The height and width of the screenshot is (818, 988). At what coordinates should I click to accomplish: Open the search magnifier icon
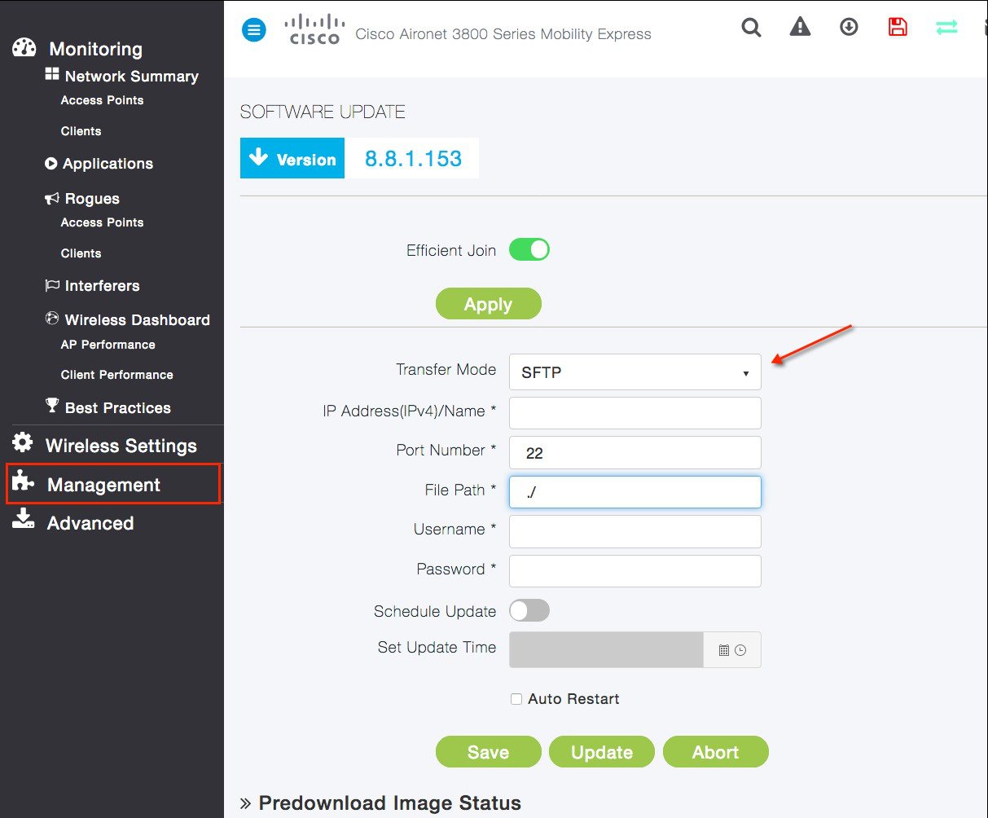pyautogui.click(x=751, y=28)
